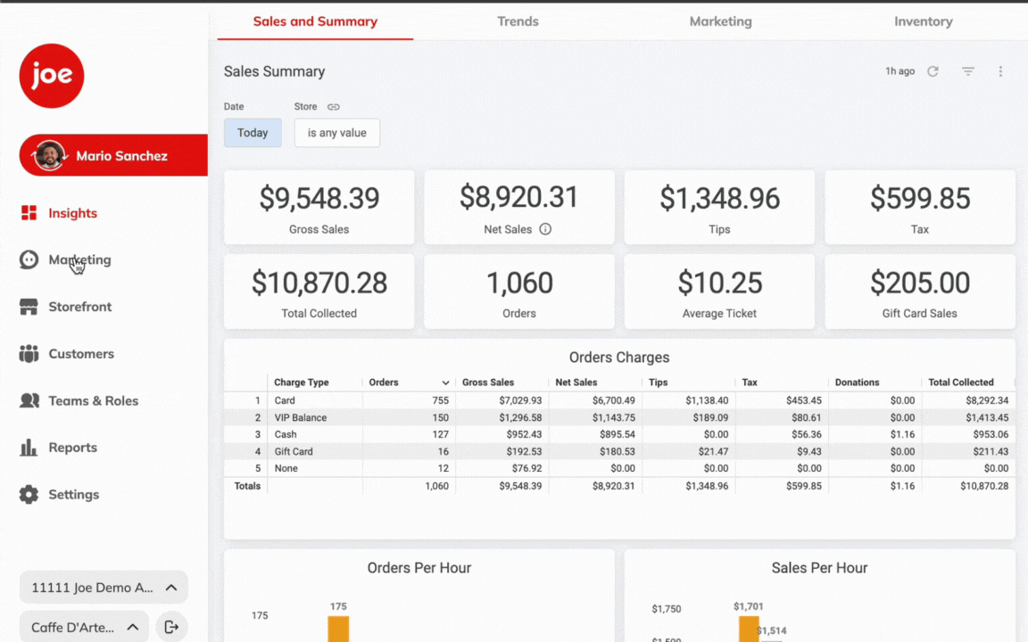Viewport: 1028px width, 642px height.
Task: Refresh the Sales Summary dashboard
Action: click(933, 71)
